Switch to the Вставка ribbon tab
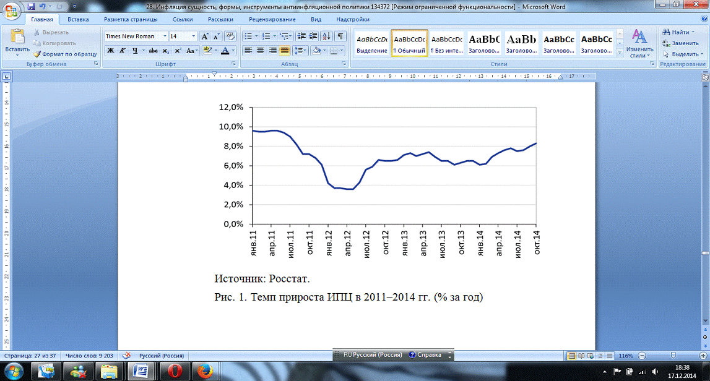 pyautogui.click(x=78, y=19)
